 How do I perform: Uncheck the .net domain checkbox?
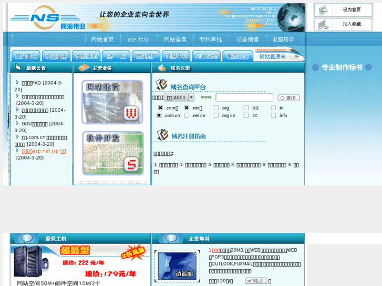click(187, 108)
